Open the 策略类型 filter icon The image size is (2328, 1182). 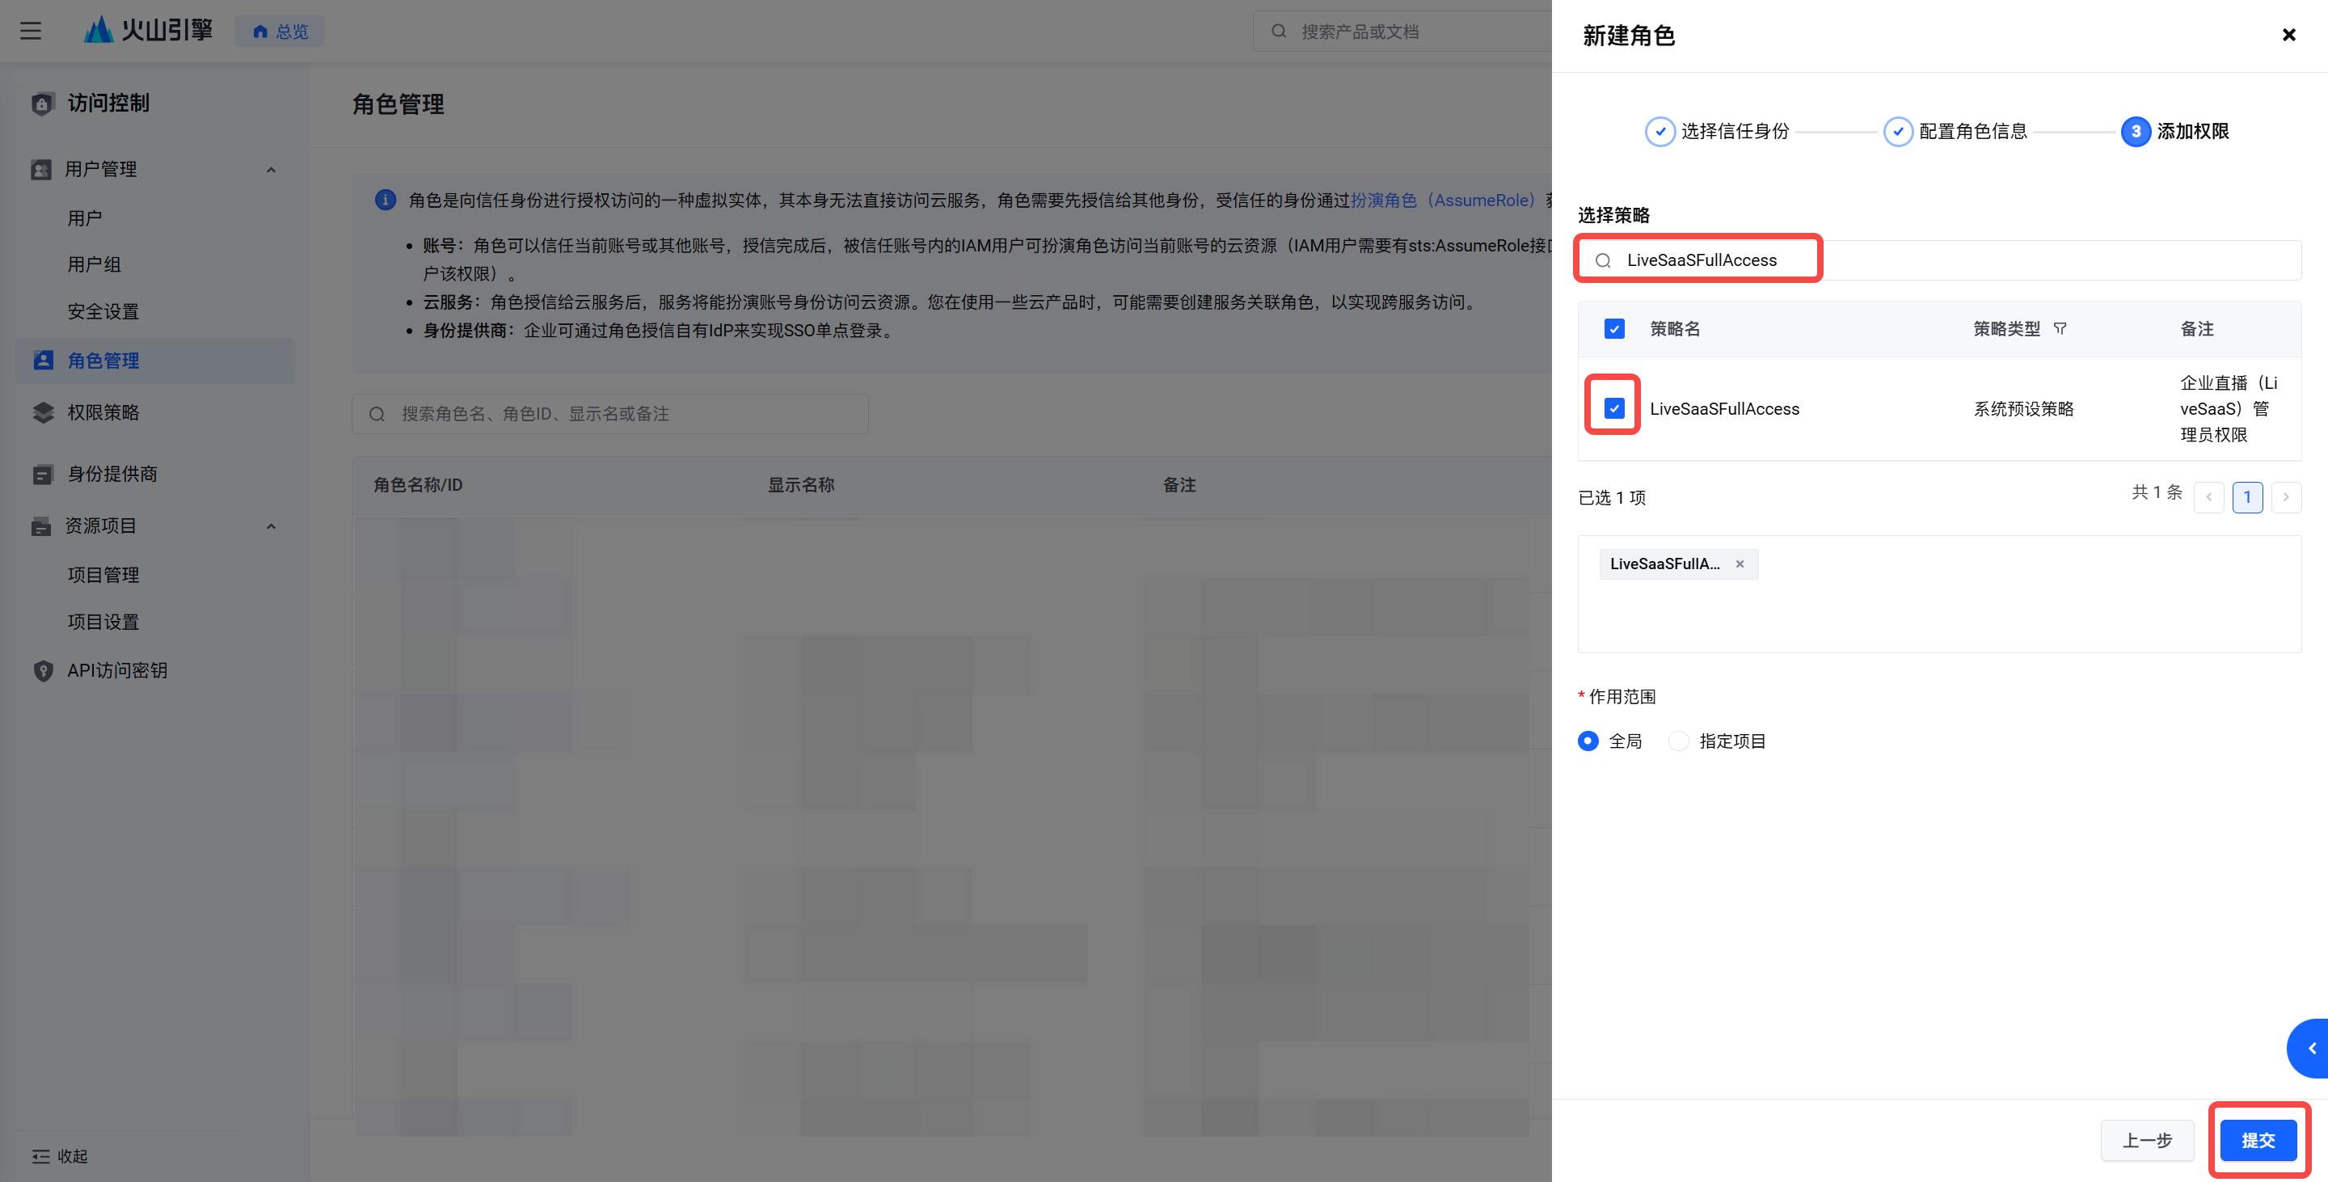pos(2060,329)
